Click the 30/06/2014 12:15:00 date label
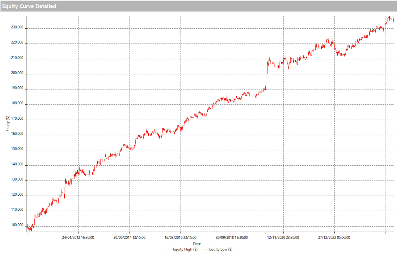 pyautogui.click(x=129, y=238)
